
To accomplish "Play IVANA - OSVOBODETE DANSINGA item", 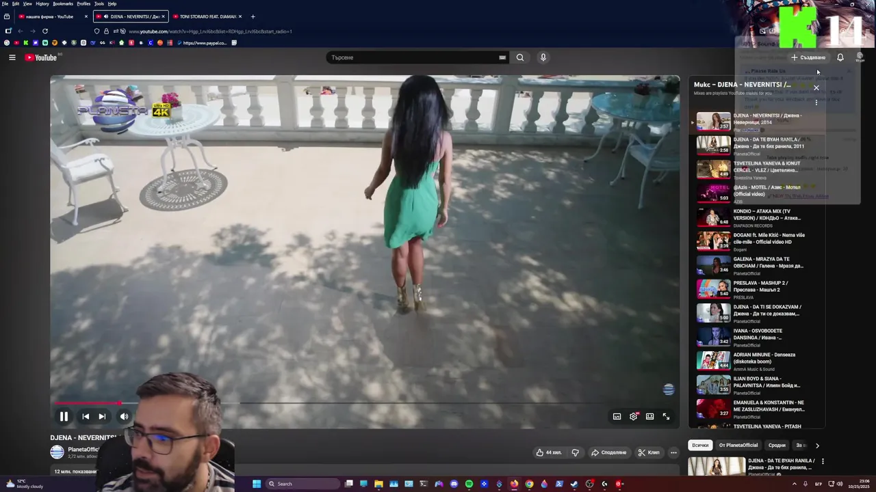I will 757,336.
